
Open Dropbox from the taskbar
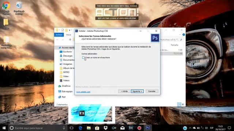(x=106, y=128)
